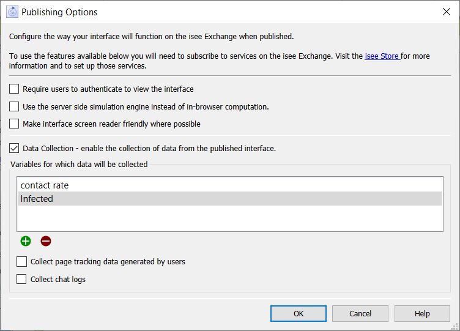Click the Cancel button
Viewport: 460px width, 331px height.
pos(360,314)
